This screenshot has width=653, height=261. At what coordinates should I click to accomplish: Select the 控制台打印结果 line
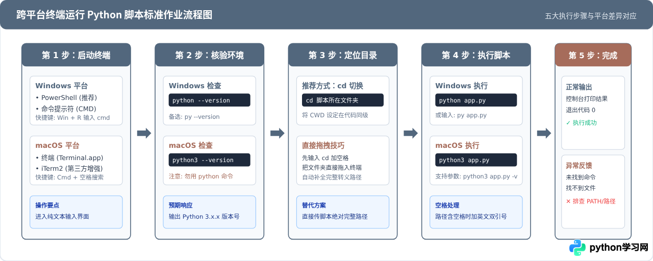point(587,99)
